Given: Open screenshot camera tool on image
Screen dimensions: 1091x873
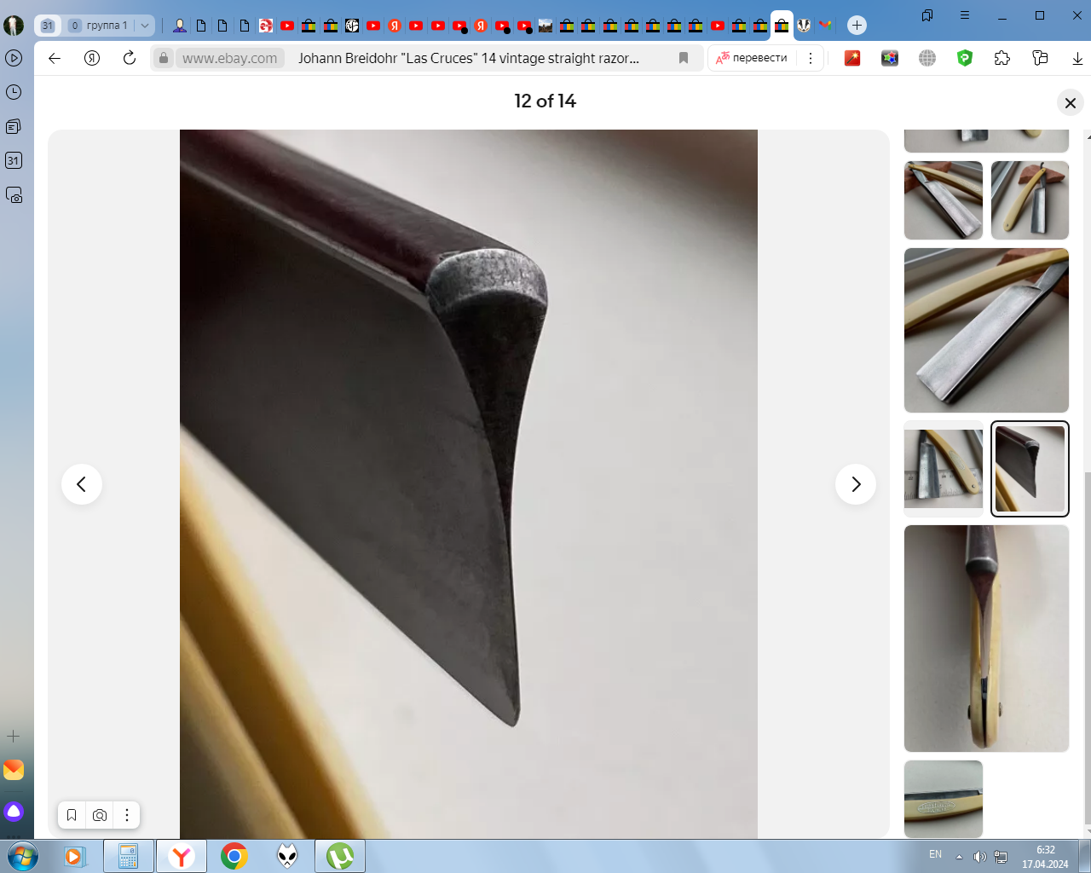Looking at the screenshot, I should click(x=100, y=815).
